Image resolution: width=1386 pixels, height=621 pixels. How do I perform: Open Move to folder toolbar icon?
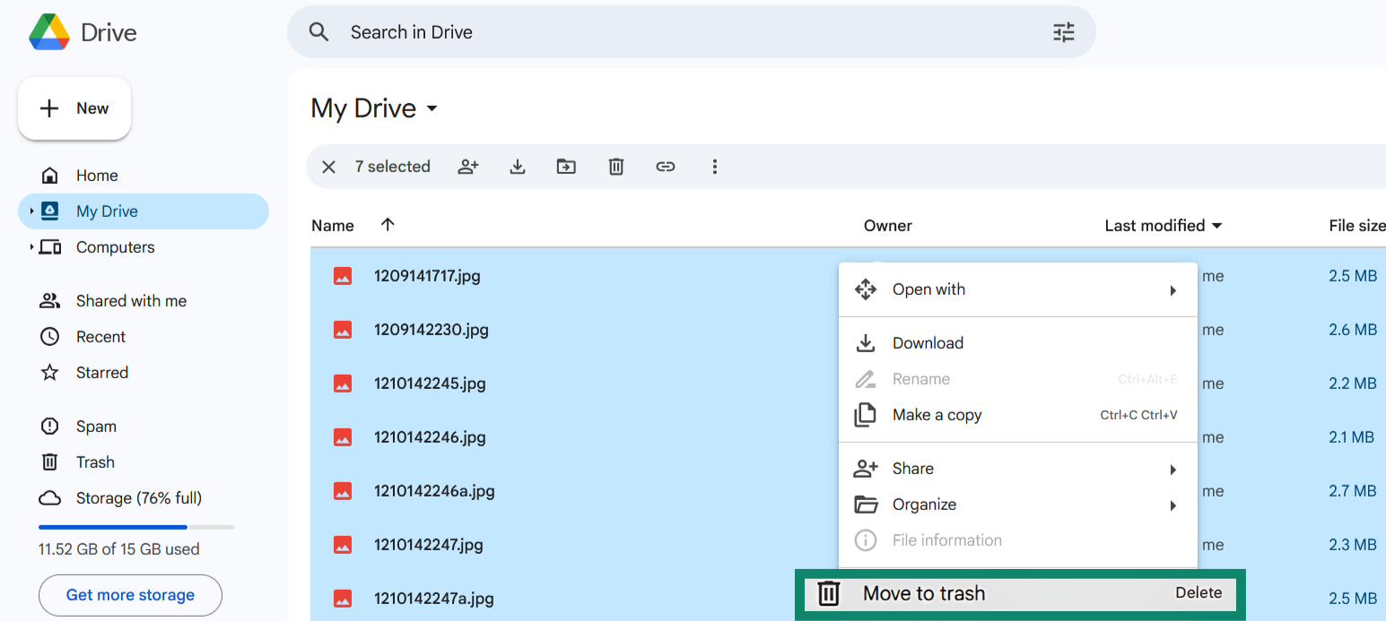coord(566,167)
